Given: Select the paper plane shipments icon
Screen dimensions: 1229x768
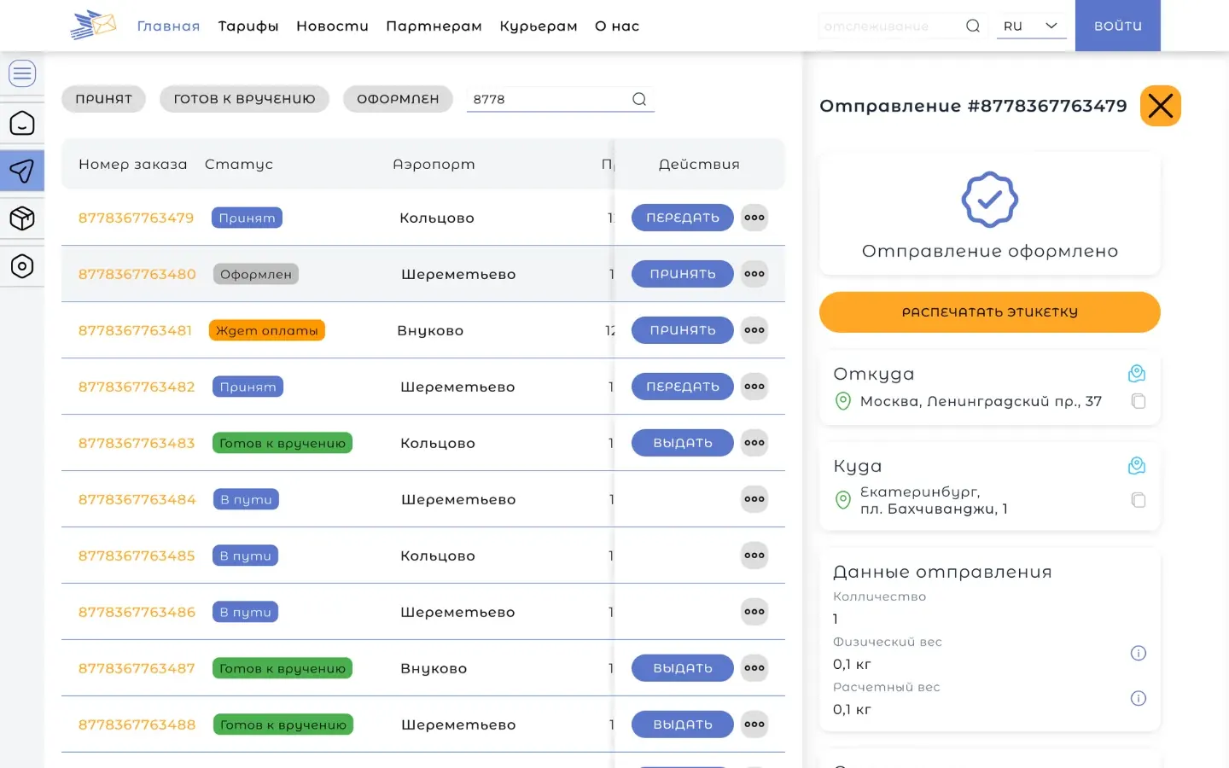Looking at the screenshot, I should pyautogui.click(x=22, y=171).
